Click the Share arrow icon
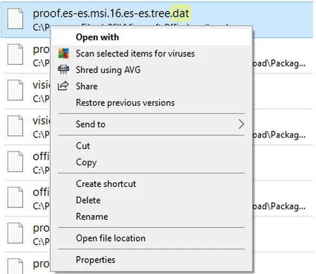The width and height of the screenshot is (316, 274). point(63,86)
